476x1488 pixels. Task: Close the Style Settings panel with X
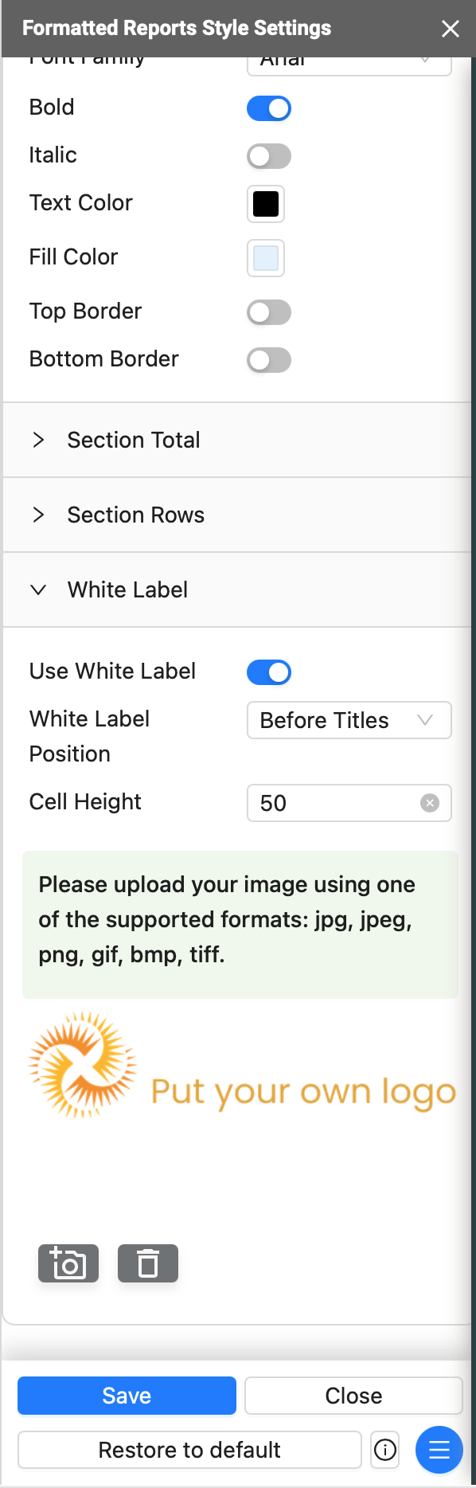tap(451, 29)
